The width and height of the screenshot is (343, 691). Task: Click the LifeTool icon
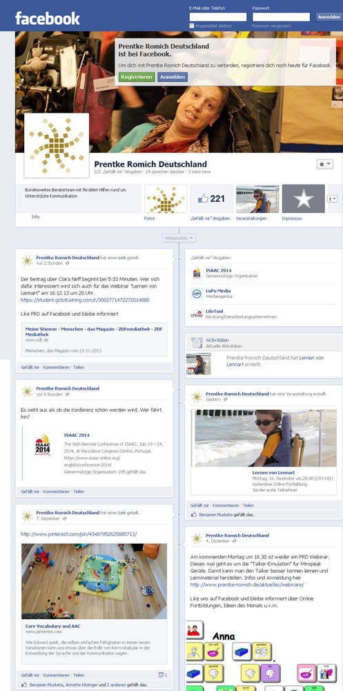tap(197, 314)
